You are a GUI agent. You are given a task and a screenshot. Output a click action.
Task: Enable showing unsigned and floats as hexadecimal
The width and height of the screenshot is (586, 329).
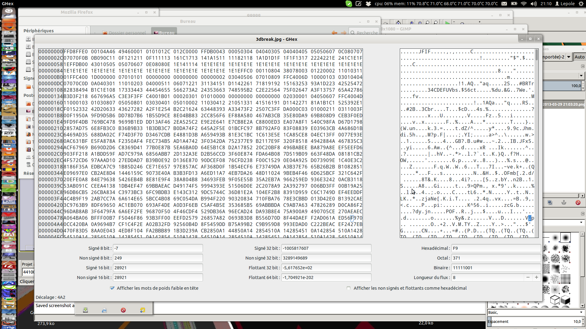point(349,288)
